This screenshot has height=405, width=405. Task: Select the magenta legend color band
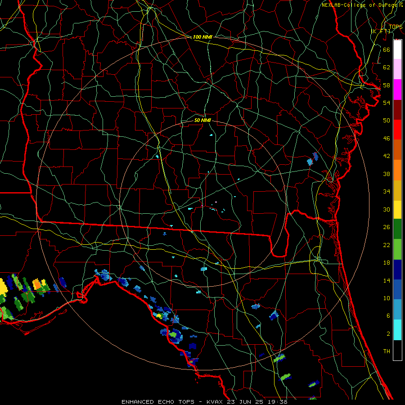(x=397, y=90)
